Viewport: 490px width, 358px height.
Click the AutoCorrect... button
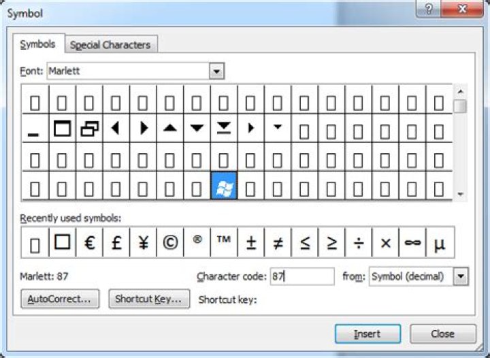coord(60,299)
